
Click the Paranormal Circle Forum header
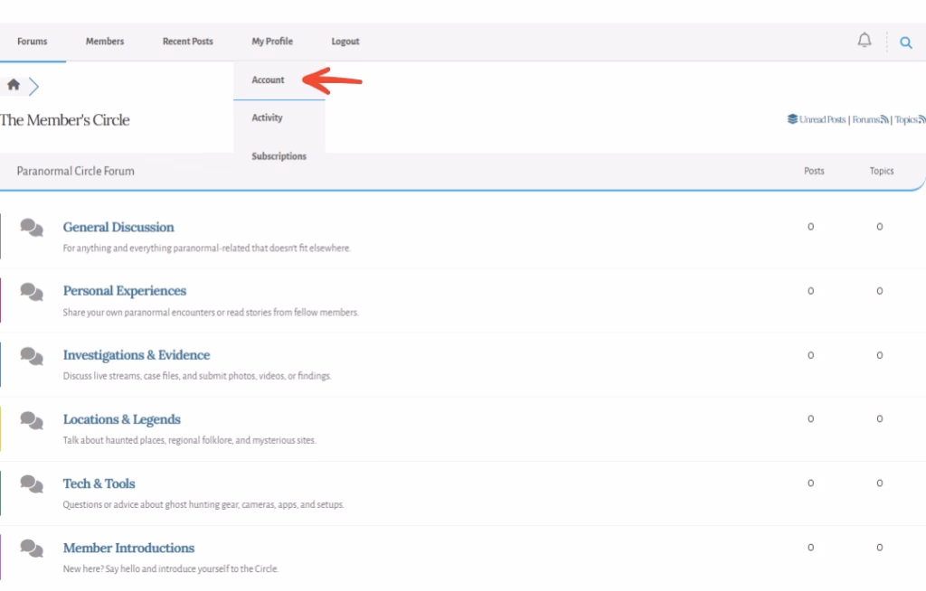click(x=76, y=171)
